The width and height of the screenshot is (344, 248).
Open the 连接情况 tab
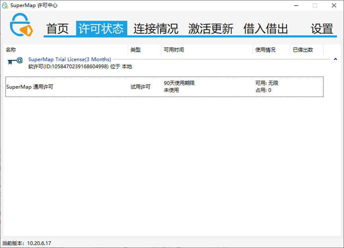[156, 29]
